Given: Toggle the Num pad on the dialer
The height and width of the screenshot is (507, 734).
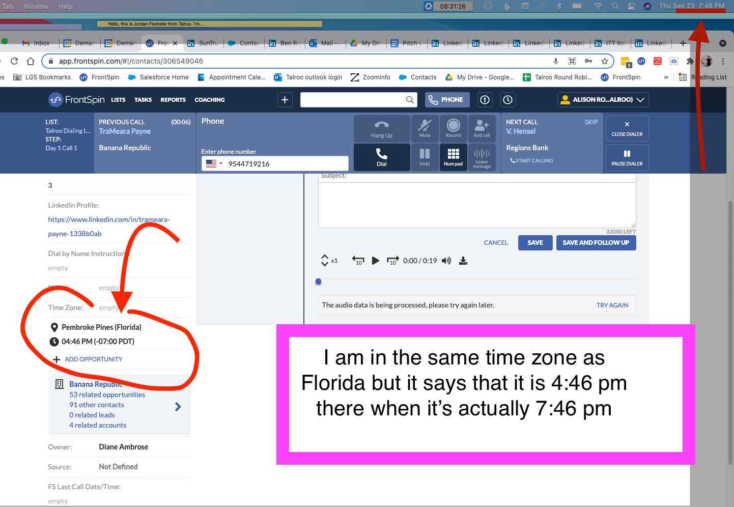Looking at the screenshot, I should [x=453, y=157].
